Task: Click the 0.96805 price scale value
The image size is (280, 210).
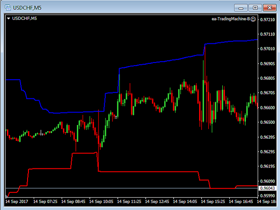Action: coord(267,78)
